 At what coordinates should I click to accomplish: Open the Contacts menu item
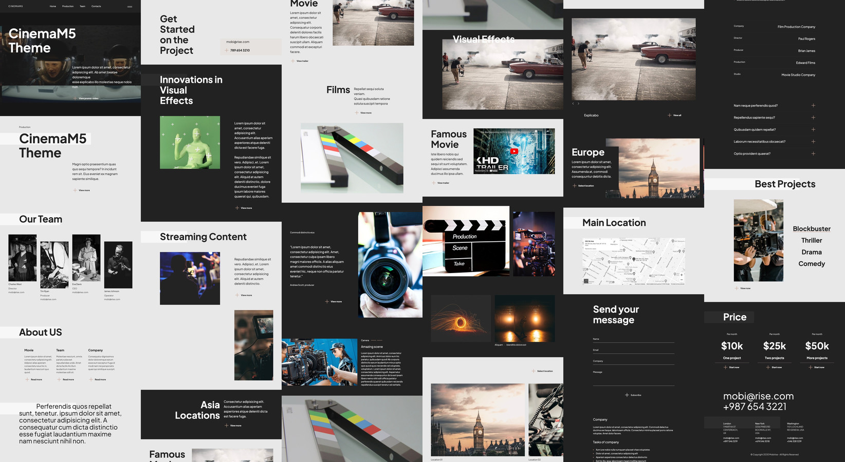tap(96, 6)
